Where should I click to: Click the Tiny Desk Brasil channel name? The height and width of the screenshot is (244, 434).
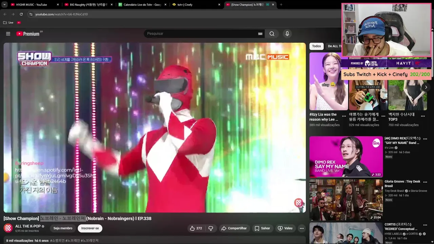point(394,191)
